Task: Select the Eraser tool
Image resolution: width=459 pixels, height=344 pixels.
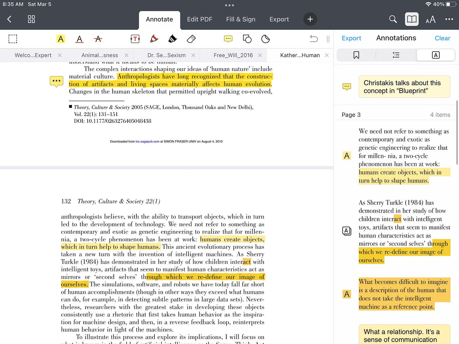Action: pyautogui.click(x=191, y=39)
